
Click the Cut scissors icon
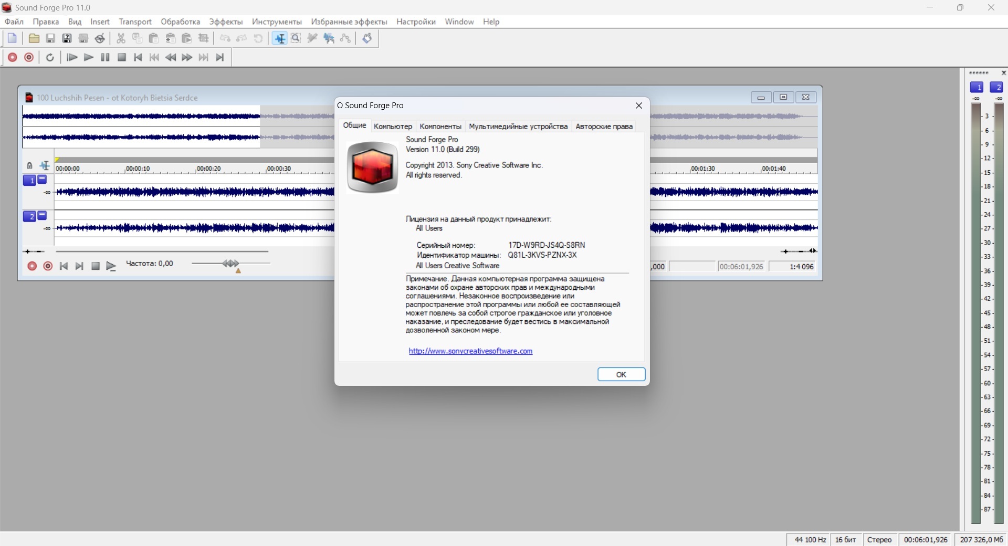pos(121,38)
